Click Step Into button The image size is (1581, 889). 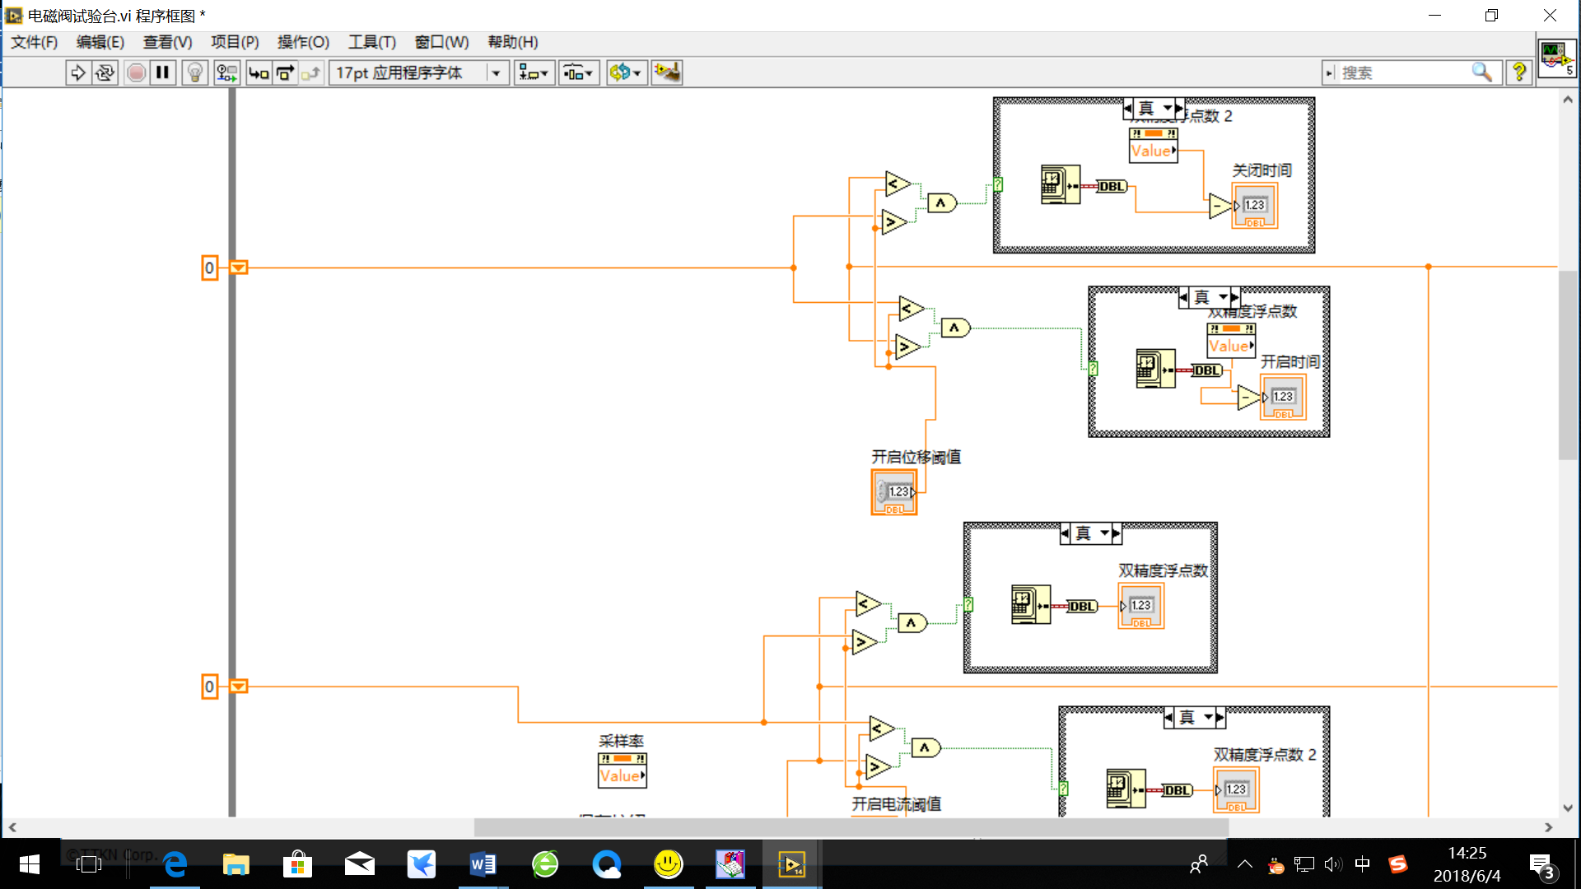pos(259,73)
